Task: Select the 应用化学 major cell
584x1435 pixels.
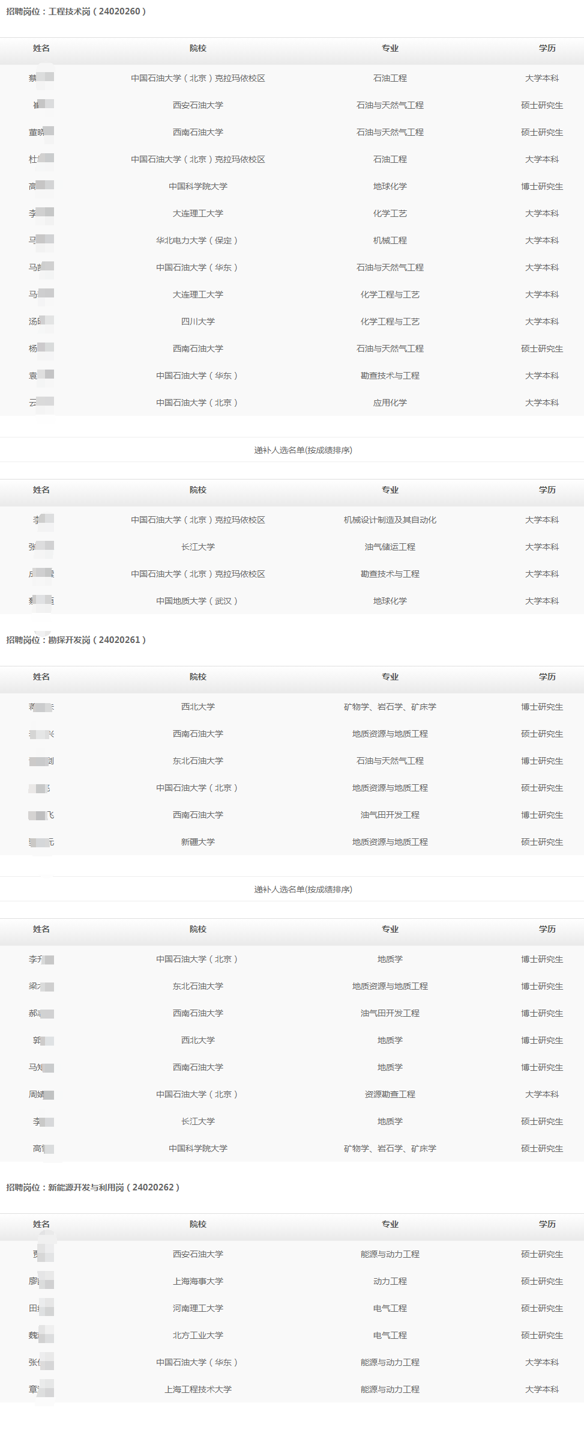Action: (x=390, y=403)
